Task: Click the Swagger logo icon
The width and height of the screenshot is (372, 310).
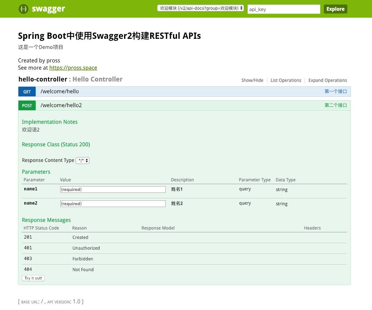Action: pyautogui.click(x=24, y=9)
